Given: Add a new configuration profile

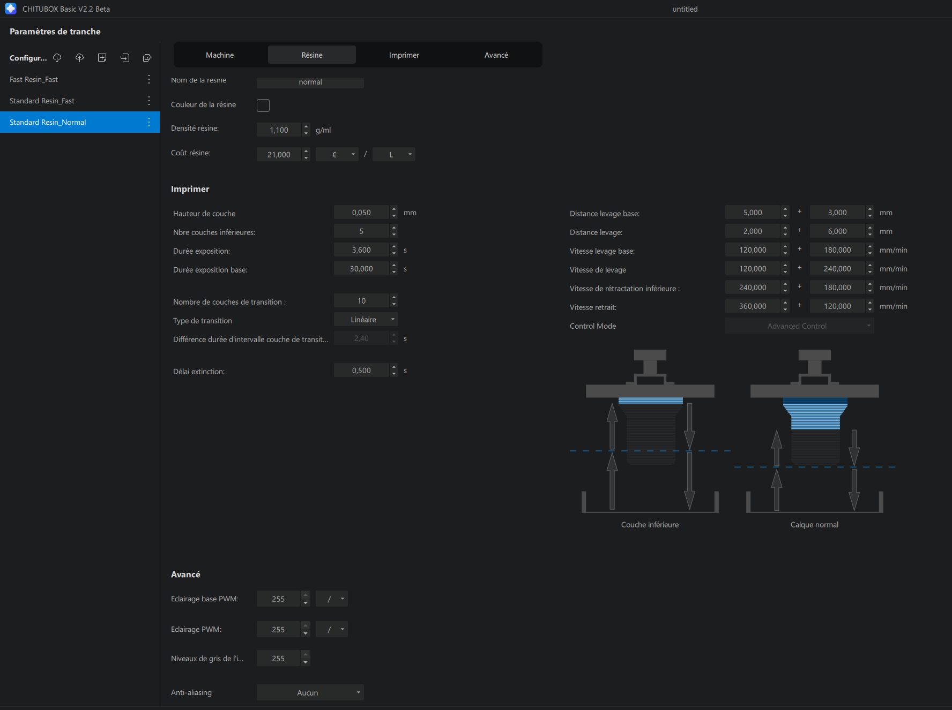Looking at the screenshot, I should click(102, 58).
